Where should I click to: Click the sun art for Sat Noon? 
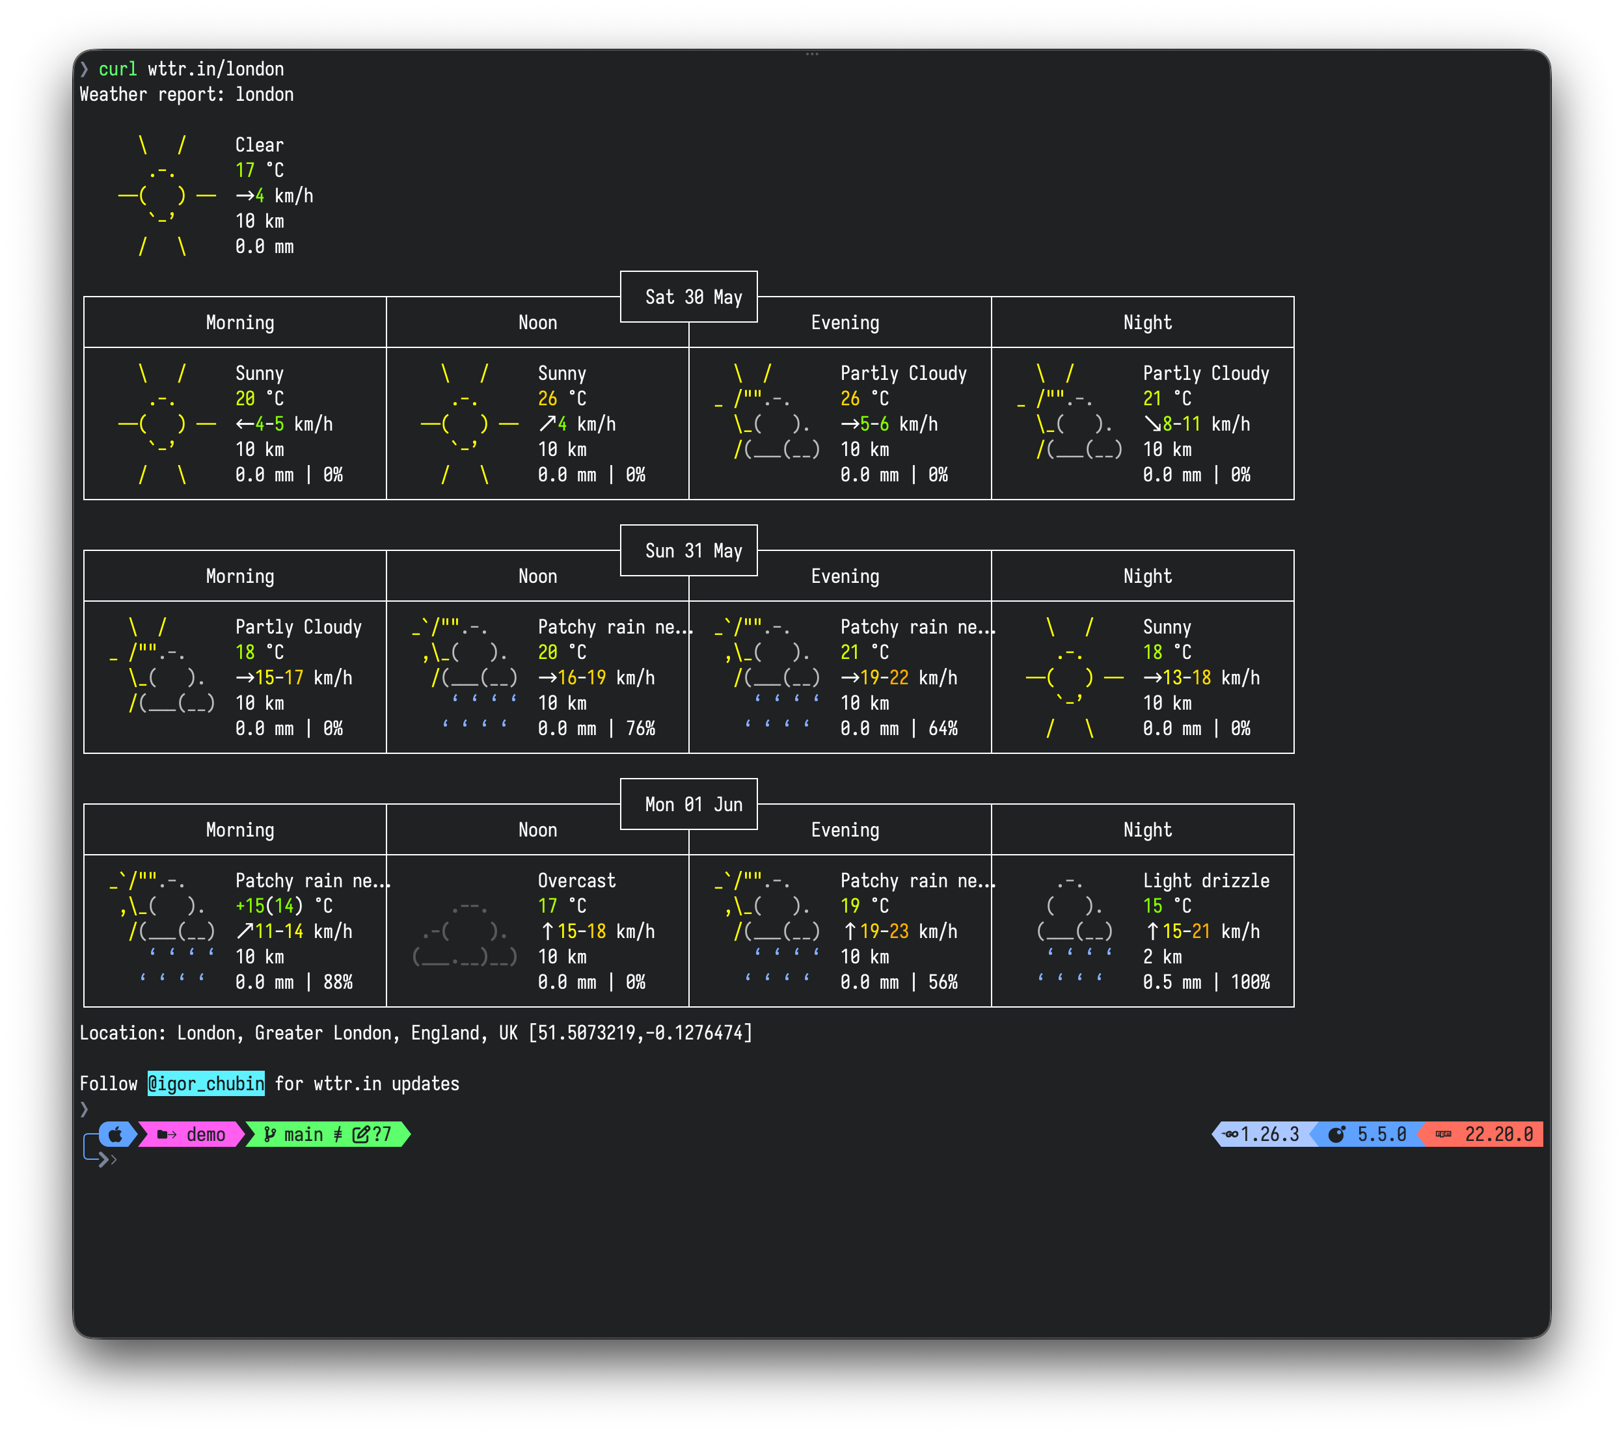coord(470,424)
